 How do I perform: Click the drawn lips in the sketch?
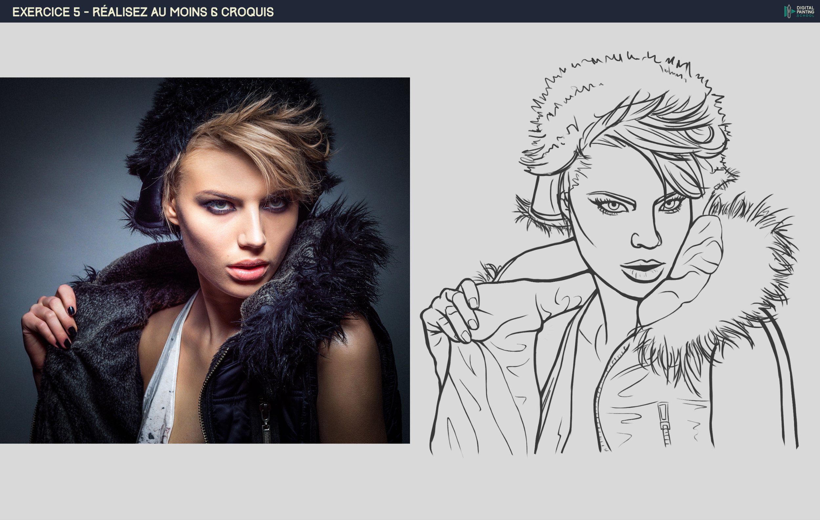tap(643, 269)
